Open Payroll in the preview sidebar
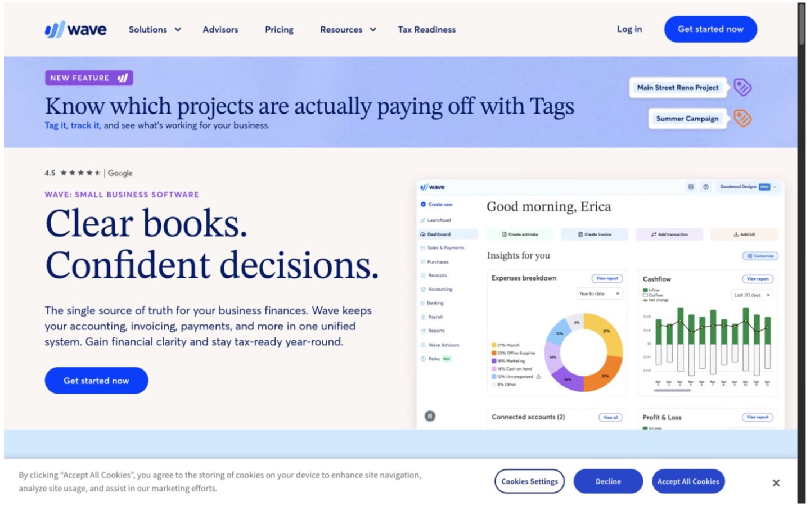The height and width of the screenshot is (506, 810). tap(435, 317)
